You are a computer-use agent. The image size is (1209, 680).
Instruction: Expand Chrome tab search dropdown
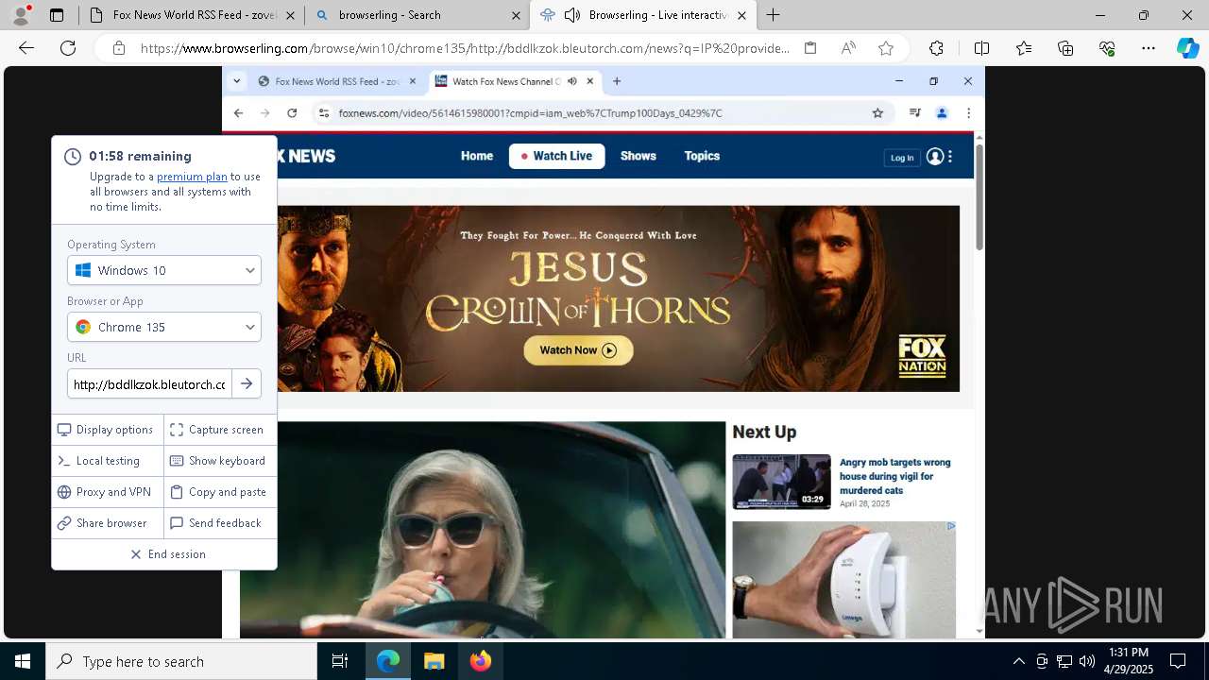[237, 81]
